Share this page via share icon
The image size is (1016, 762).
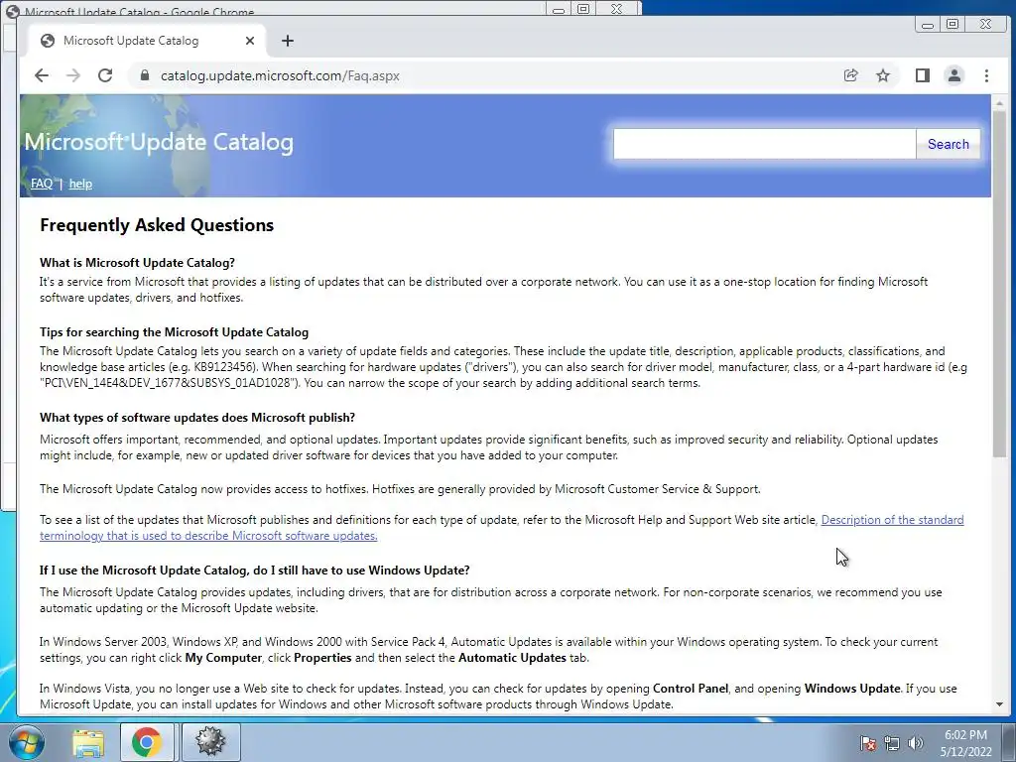coord(850,75)
